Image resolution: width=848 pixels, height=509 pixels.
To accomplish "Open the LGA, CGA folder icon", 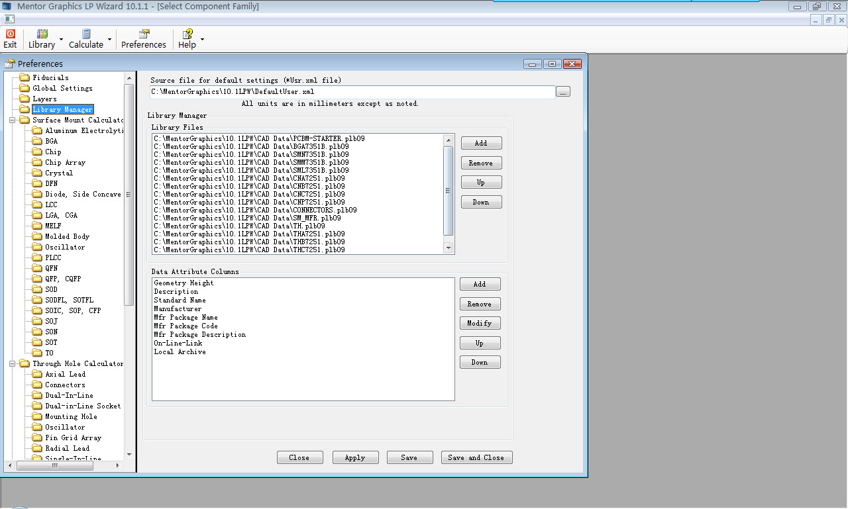I will (37, 215).
